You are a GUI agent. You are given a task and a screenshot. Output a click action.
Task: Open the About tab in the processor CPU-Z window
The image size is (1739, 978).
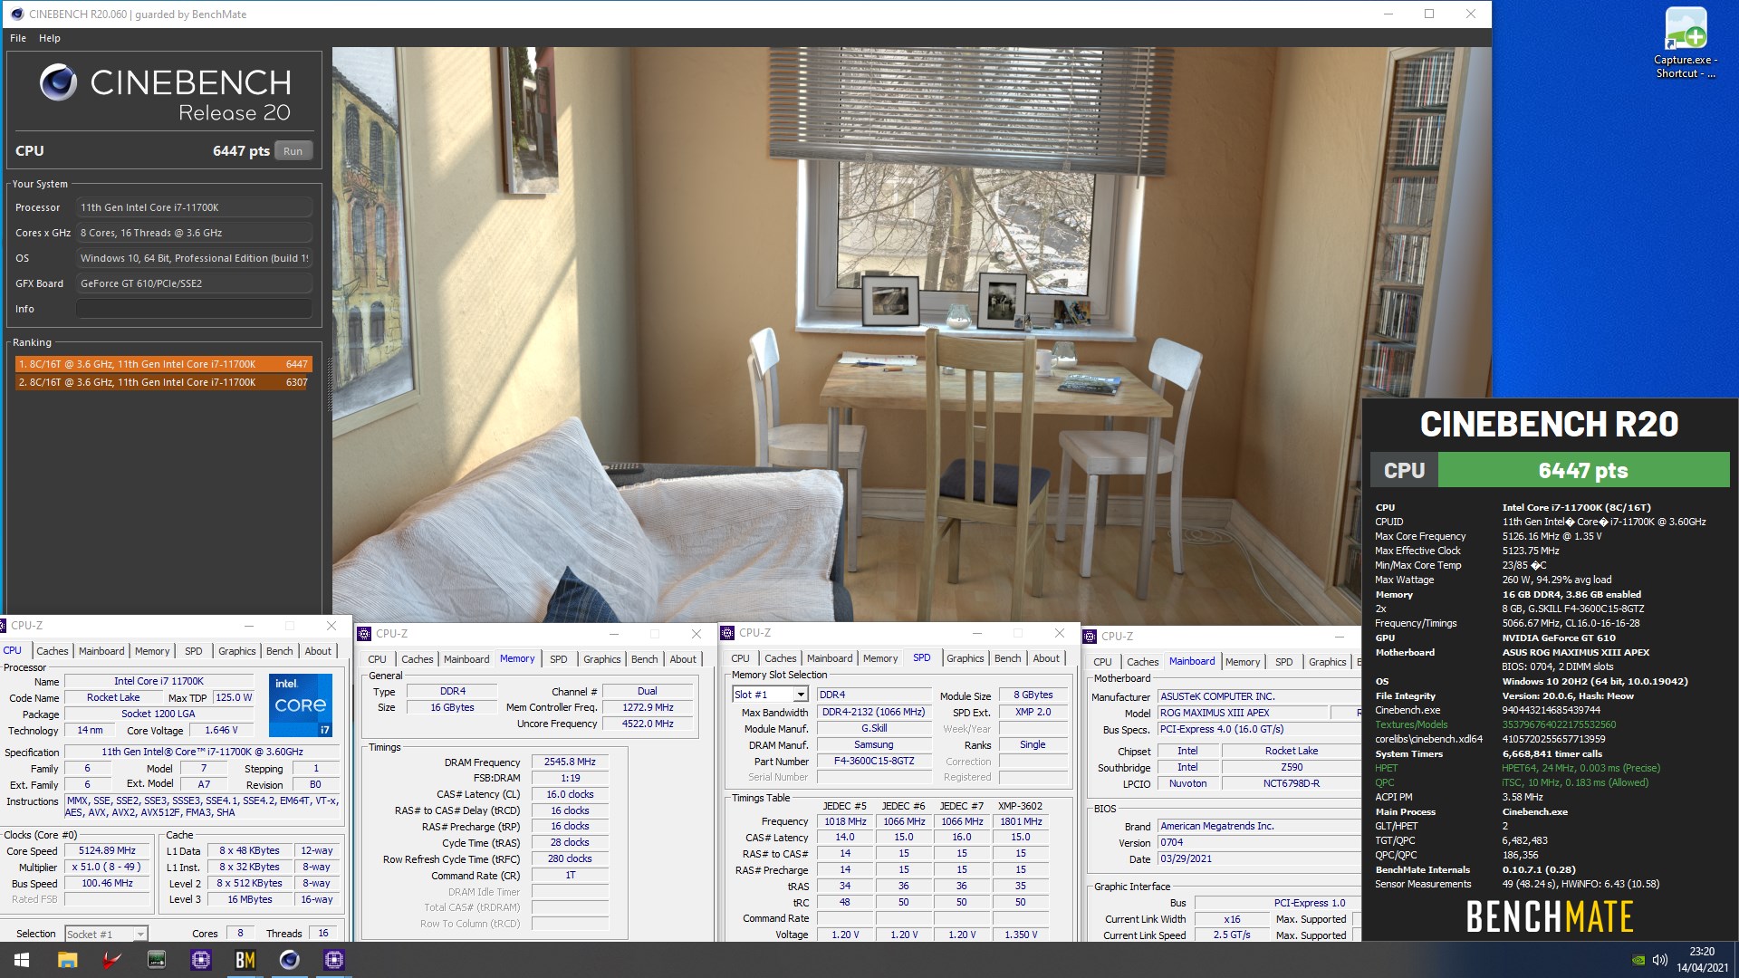[318, 651]
